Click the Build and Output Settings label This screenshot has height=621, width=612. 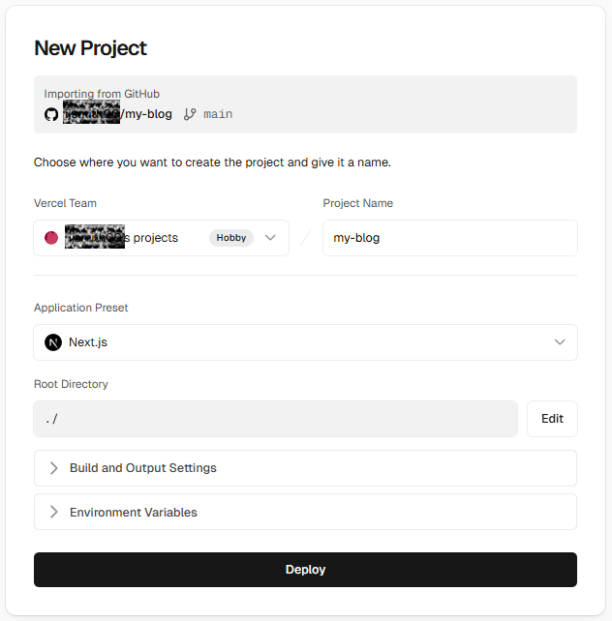[x=143, y=468]
